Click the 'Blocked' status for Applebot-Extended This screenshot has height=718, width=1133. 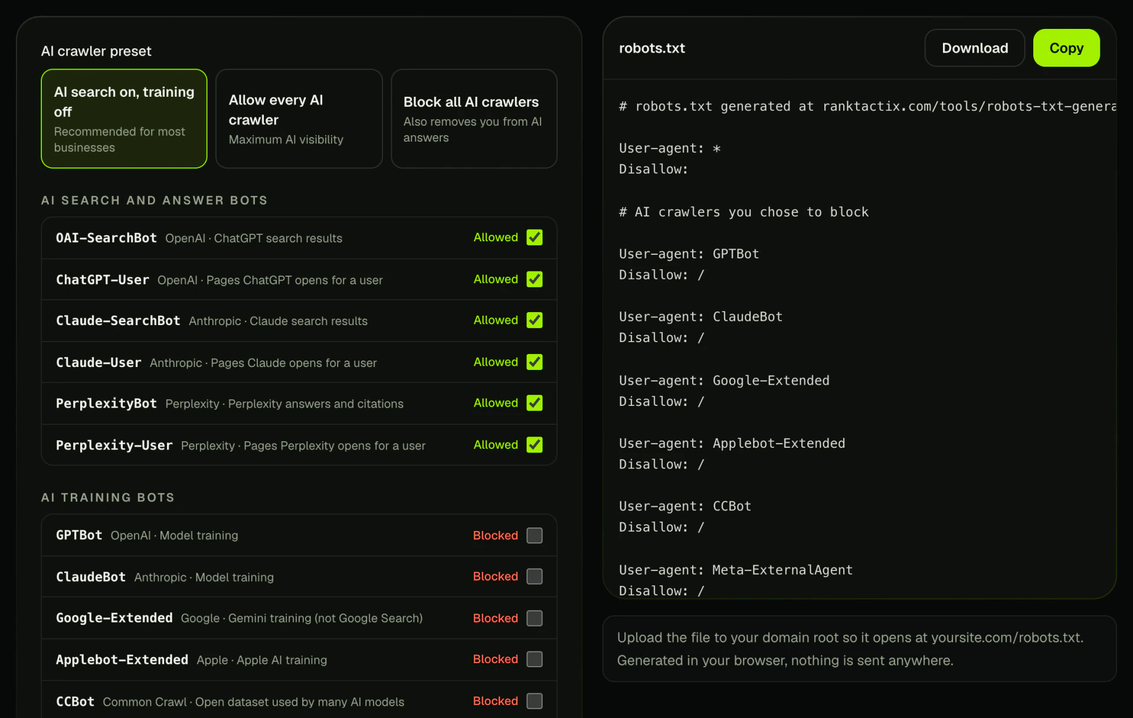click(495, 659)
